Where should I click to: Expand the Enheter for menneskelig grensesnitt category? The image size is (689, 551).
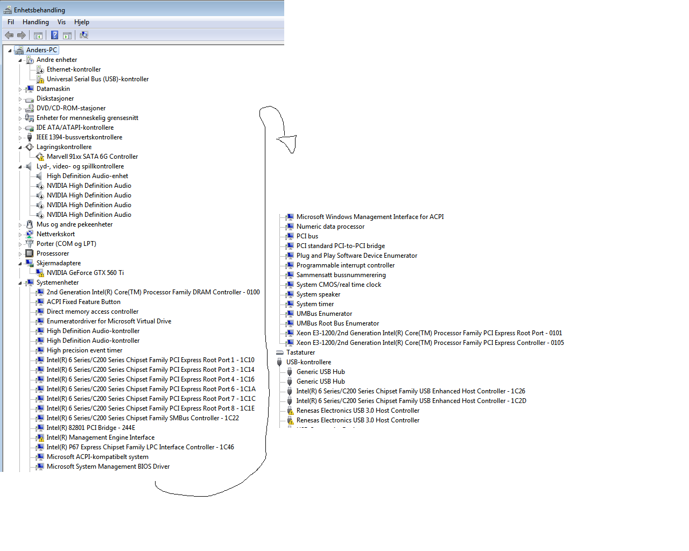20,118
